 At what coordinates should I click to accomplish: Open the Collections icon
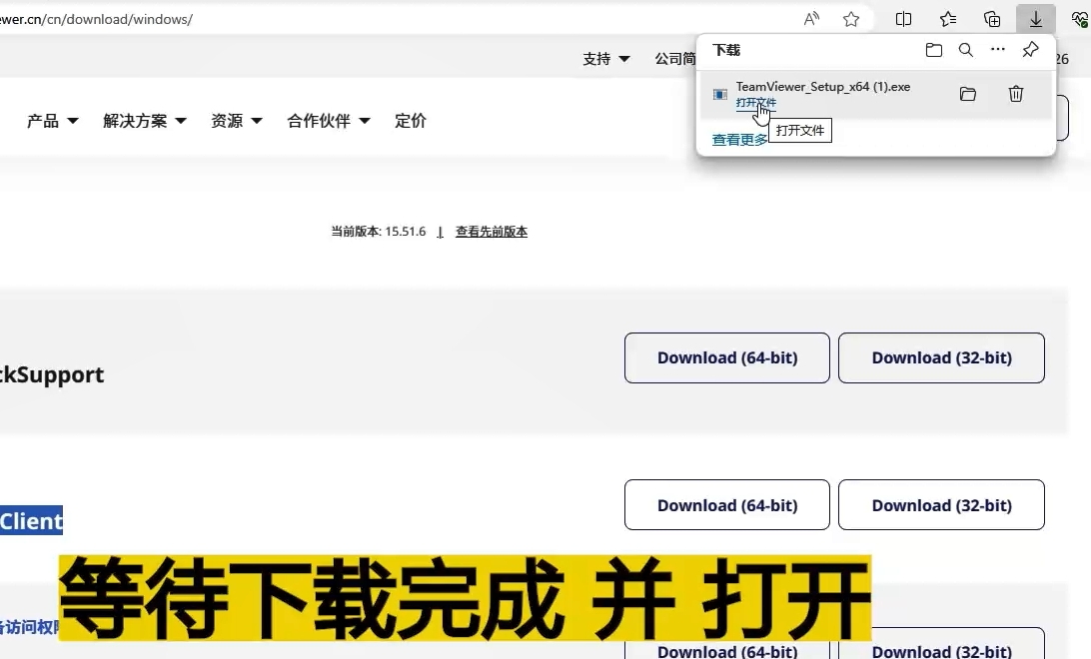pyautogui.click(x=992, y=19)
